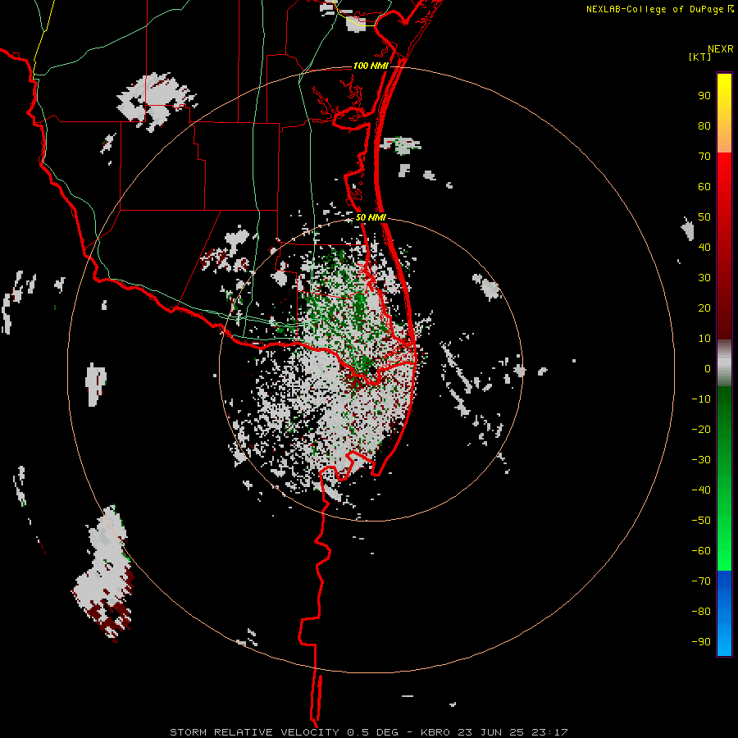Pick the blue color bar segment near -80
The width and height of the screenshot is (738, 738).
coord(724,612)
